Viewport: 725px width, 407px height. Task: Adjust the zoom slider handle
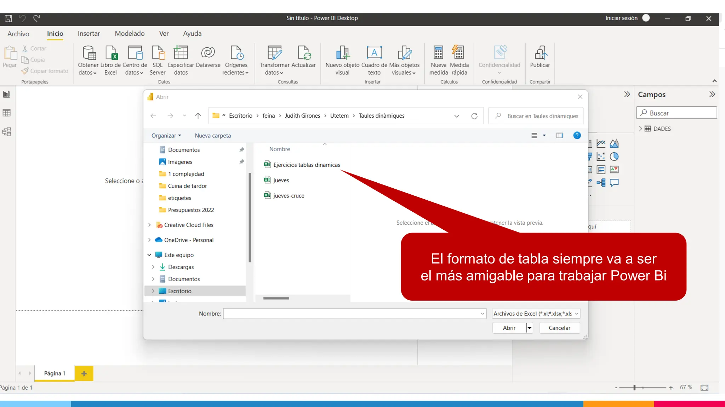pyautogui.click(x=634, y=388)
